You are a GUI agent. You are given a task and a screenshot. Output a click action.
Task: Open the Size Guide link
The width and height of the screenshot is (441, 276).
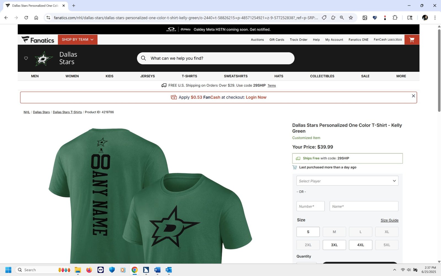389,220
